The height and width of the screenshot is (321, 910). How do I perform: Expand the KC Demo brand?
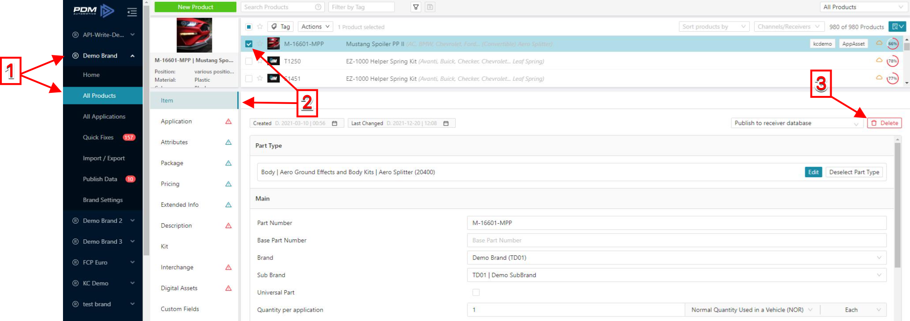103,283
